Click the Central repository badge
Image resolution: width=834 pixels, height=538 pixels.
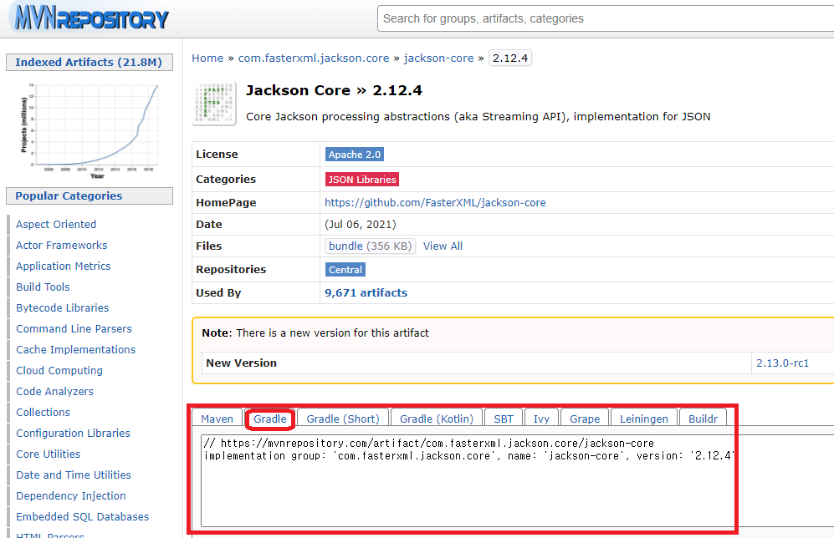[345, 270]
